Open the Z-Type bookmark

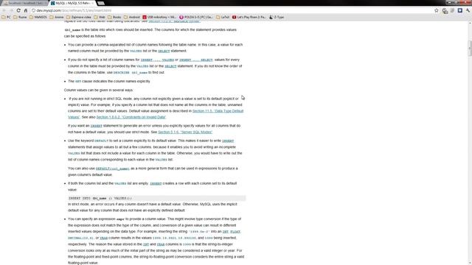point(277,17)
